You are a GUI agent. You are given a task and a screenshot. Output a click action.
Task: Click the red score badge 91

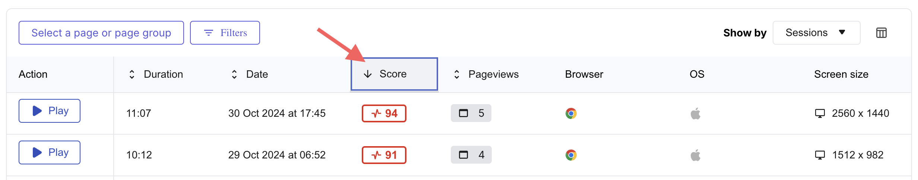pos(384,155)
